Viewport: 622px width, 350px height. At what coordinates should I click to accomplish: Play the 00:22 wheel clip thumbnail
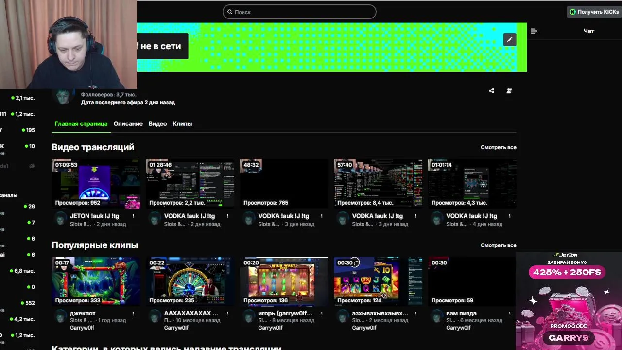(190, 281)
